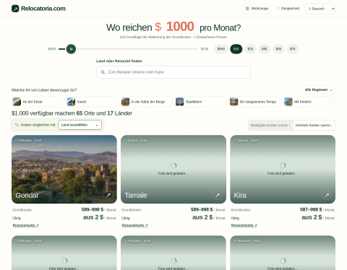Click the arrow icon on Gondar card
The width and height of the screenshot is (347, 270).
108,195
